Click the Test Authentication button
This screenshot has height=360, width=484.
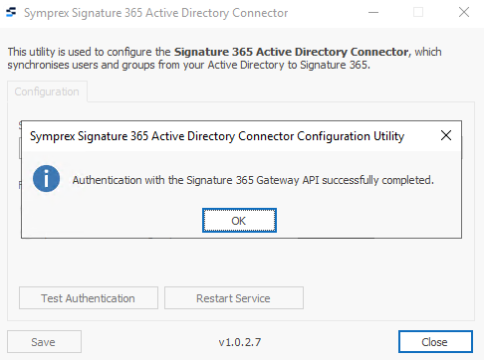[89, 298]
